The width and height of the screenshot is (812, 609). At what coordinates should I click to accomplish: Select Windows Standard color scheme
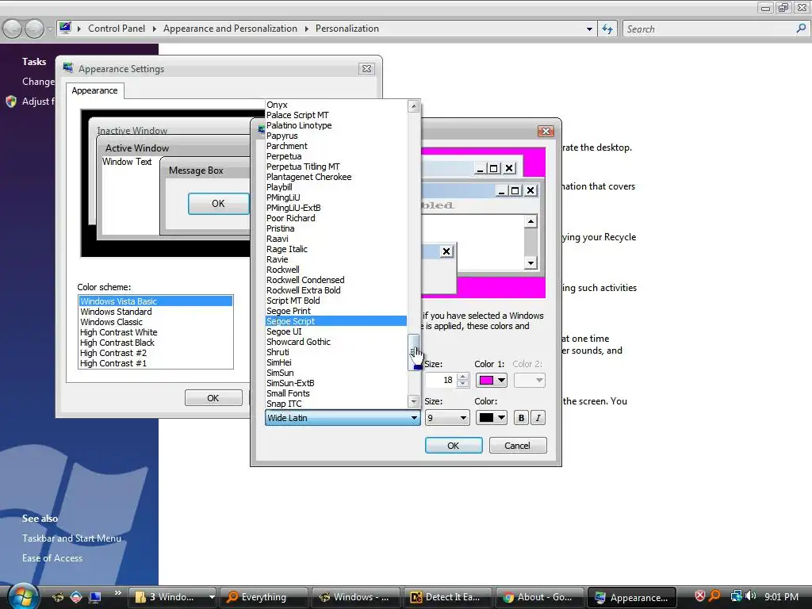pyautogui.click(x=155, y=312)
